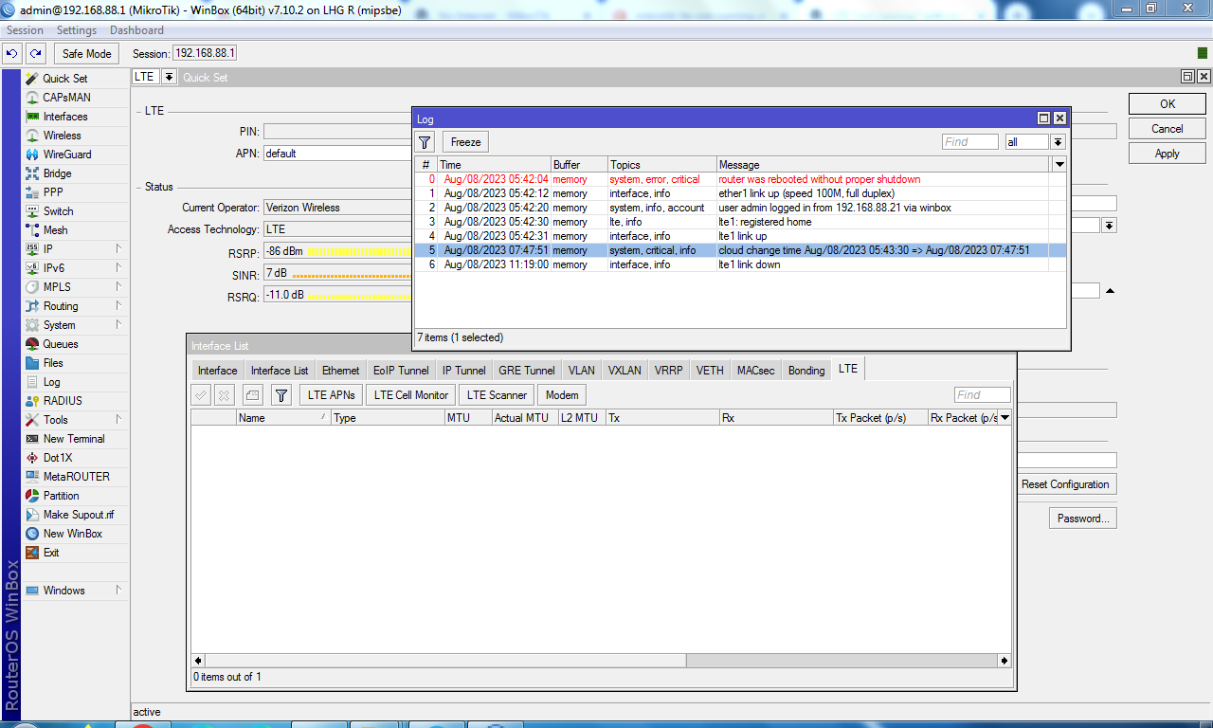Click the Find field in Log window

970,142
